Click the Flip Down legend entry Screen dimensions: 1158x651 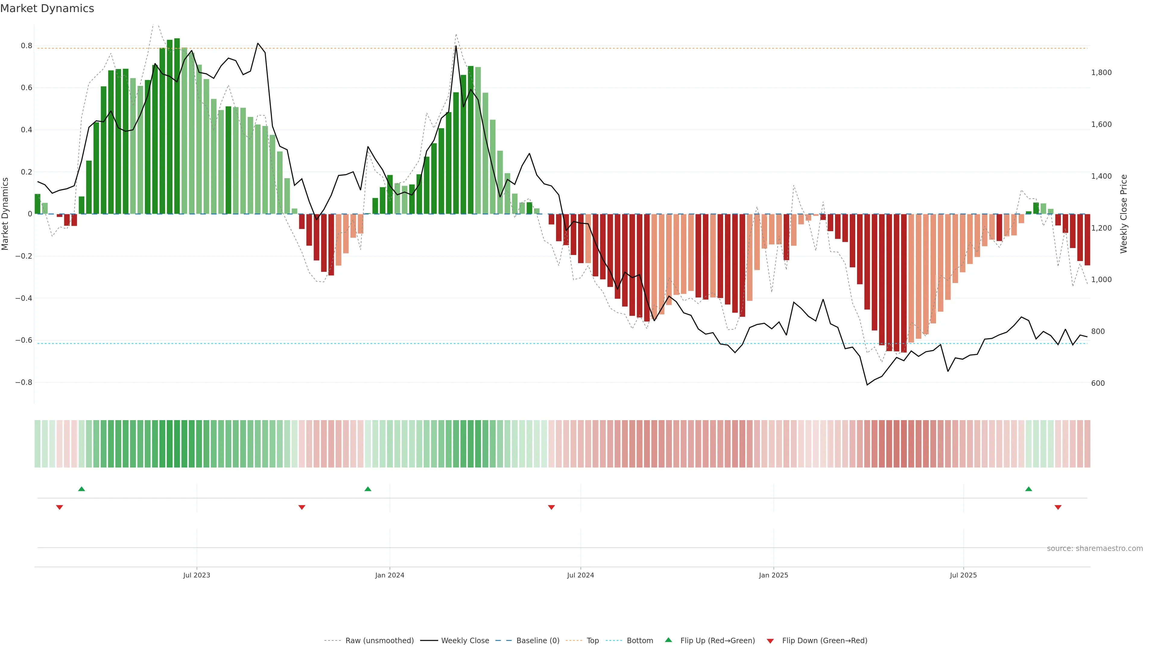click(824, 641)
